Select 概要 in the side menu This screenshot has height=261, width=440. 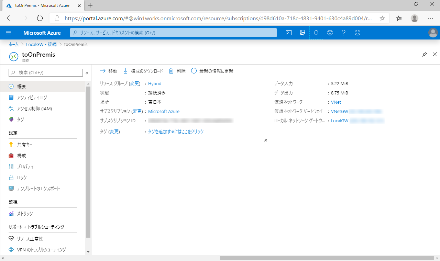tap(43, 86)
